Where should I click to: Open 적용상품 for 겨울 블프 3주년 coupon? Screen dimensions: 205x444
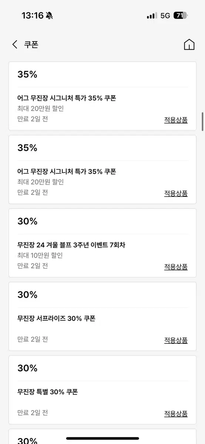[x=176, y=267]
